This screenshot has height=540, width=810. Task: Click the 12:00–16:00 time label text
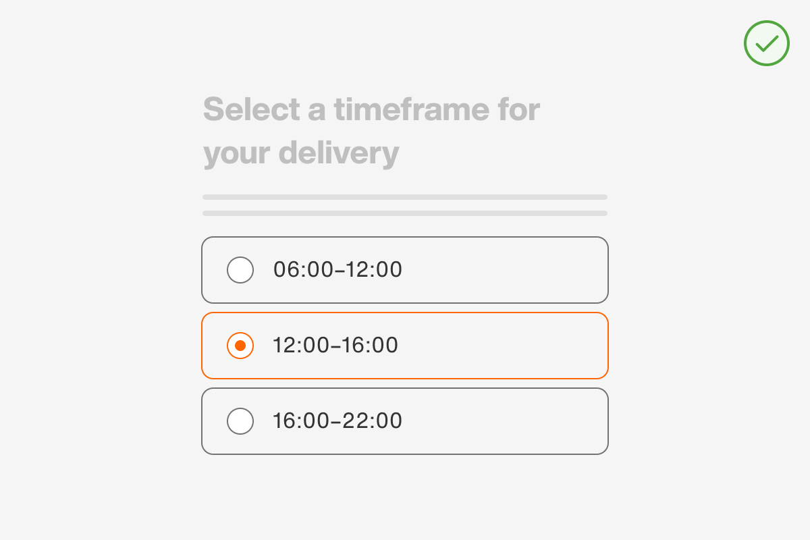(335, 346)
